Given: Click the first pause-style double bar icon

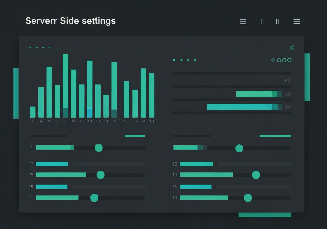Looking at the screenshot, I should [x=262, y=22].
